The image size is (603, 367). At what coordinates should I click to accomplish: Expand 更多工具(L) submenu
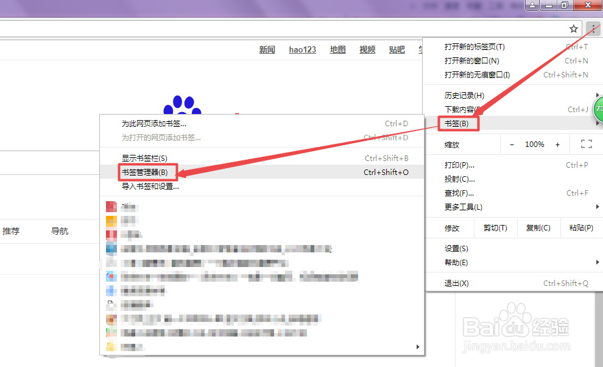pos(513,207)
